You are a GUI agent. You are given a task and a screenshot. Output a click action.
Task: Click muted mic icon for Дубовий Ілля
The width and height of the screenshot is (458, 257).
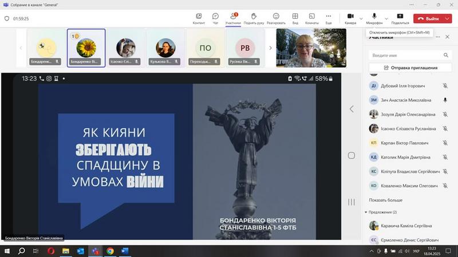(445, 86)
